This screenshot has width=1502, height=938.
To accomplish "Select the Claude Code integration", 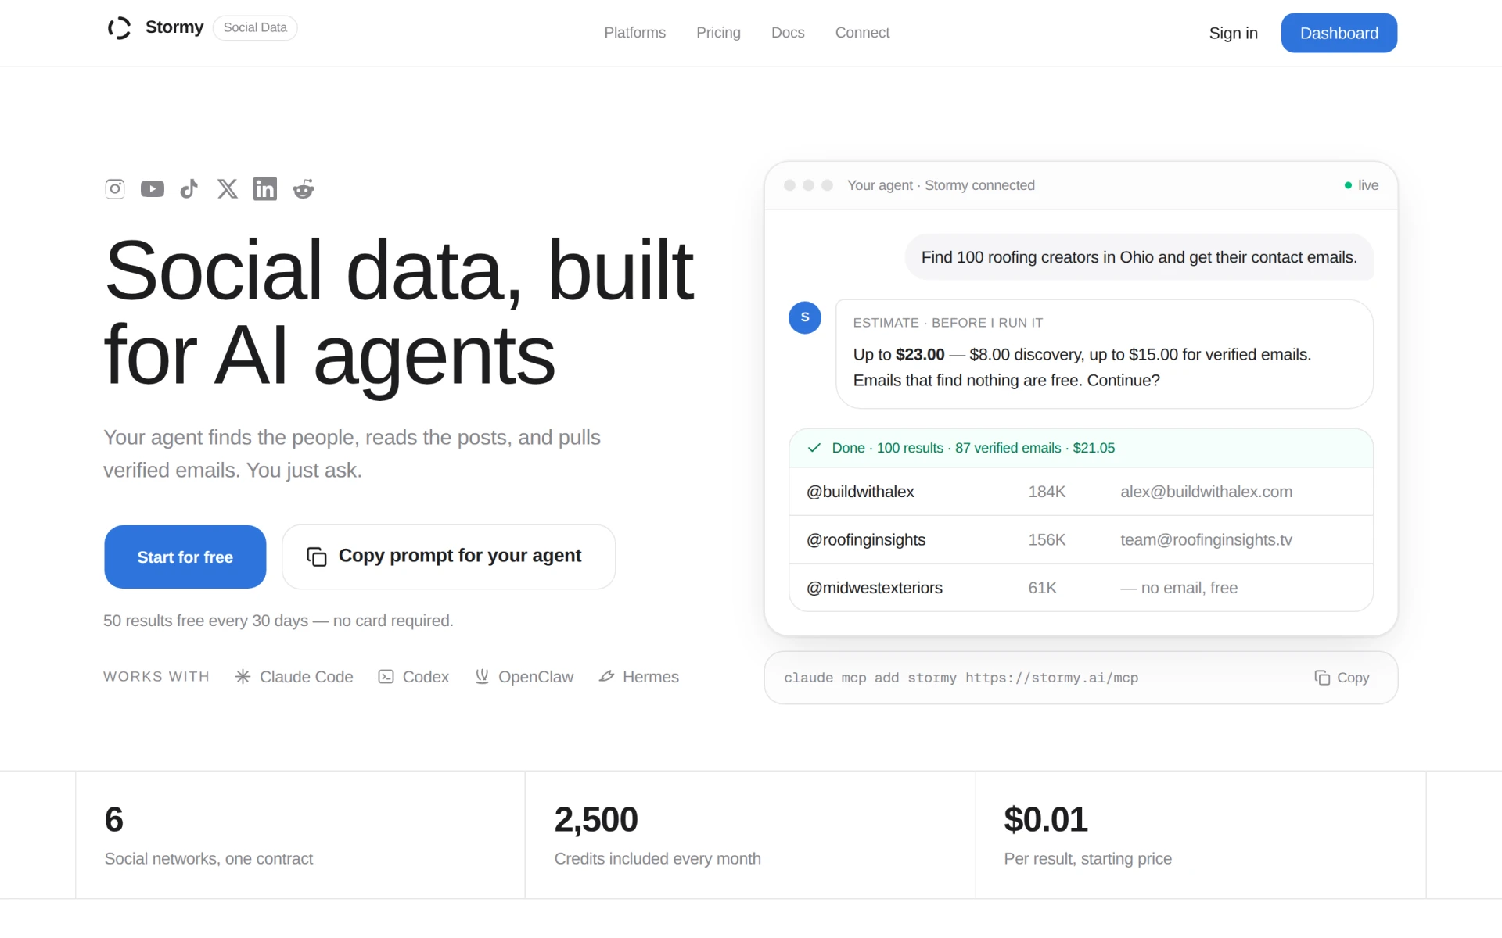I will click(x=294, y=677).
